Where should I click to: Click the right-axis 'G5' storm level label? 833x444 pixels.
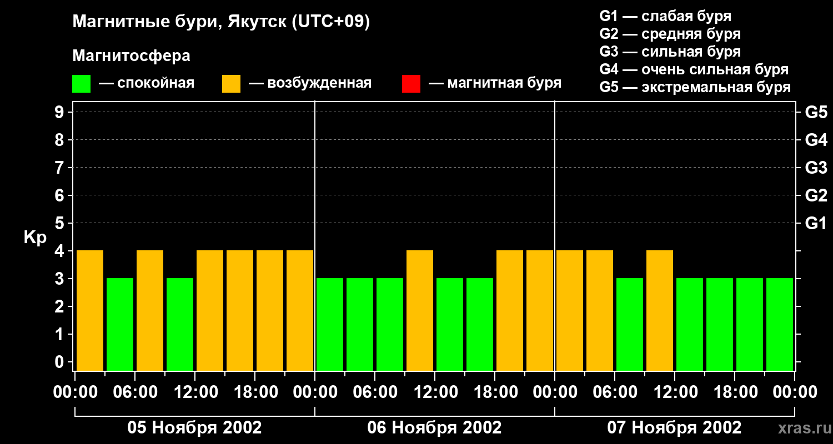[816, 112]
